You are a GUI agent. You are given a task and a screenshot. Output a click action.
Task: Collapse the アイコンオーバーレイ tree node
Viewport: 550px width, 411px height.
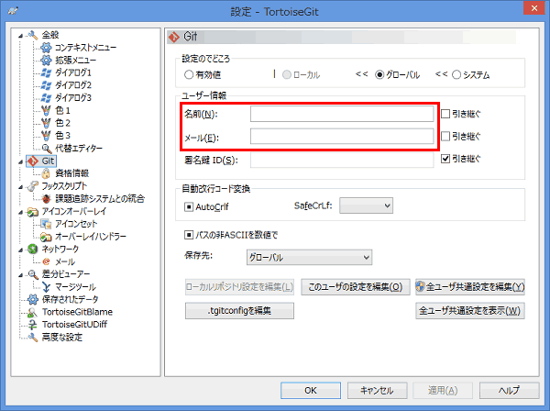(x=21, y=212)
